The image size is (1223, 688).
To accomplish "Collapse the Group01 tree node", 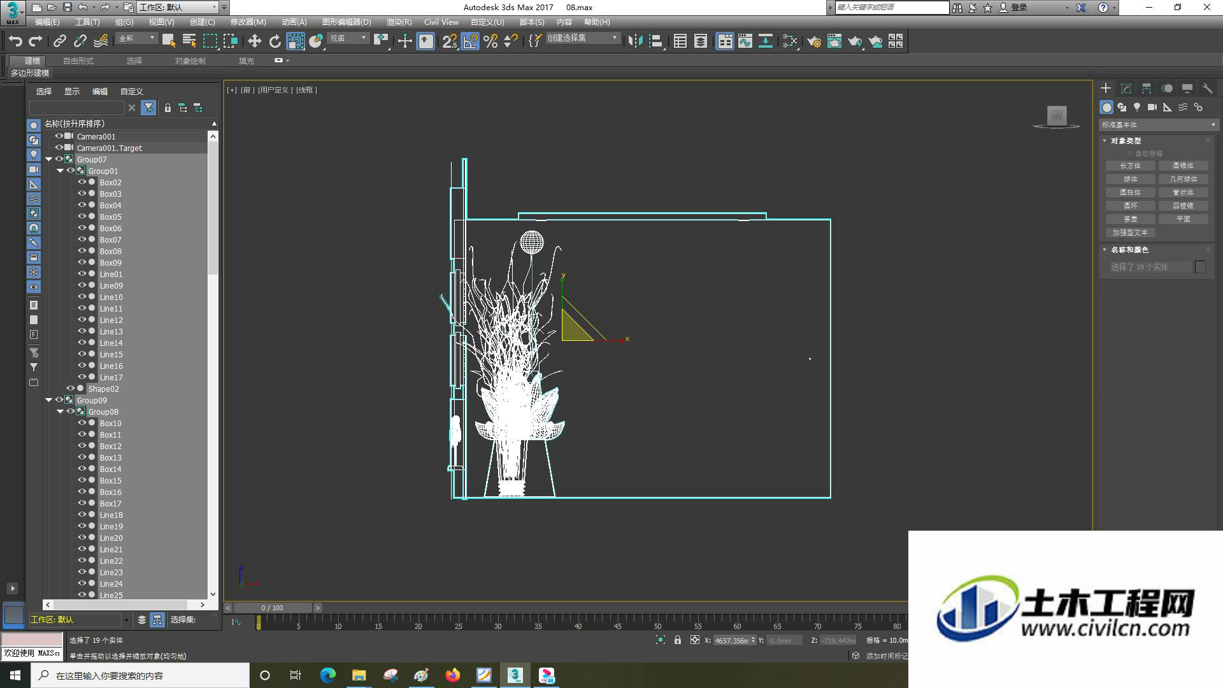I will coord(60,171).
